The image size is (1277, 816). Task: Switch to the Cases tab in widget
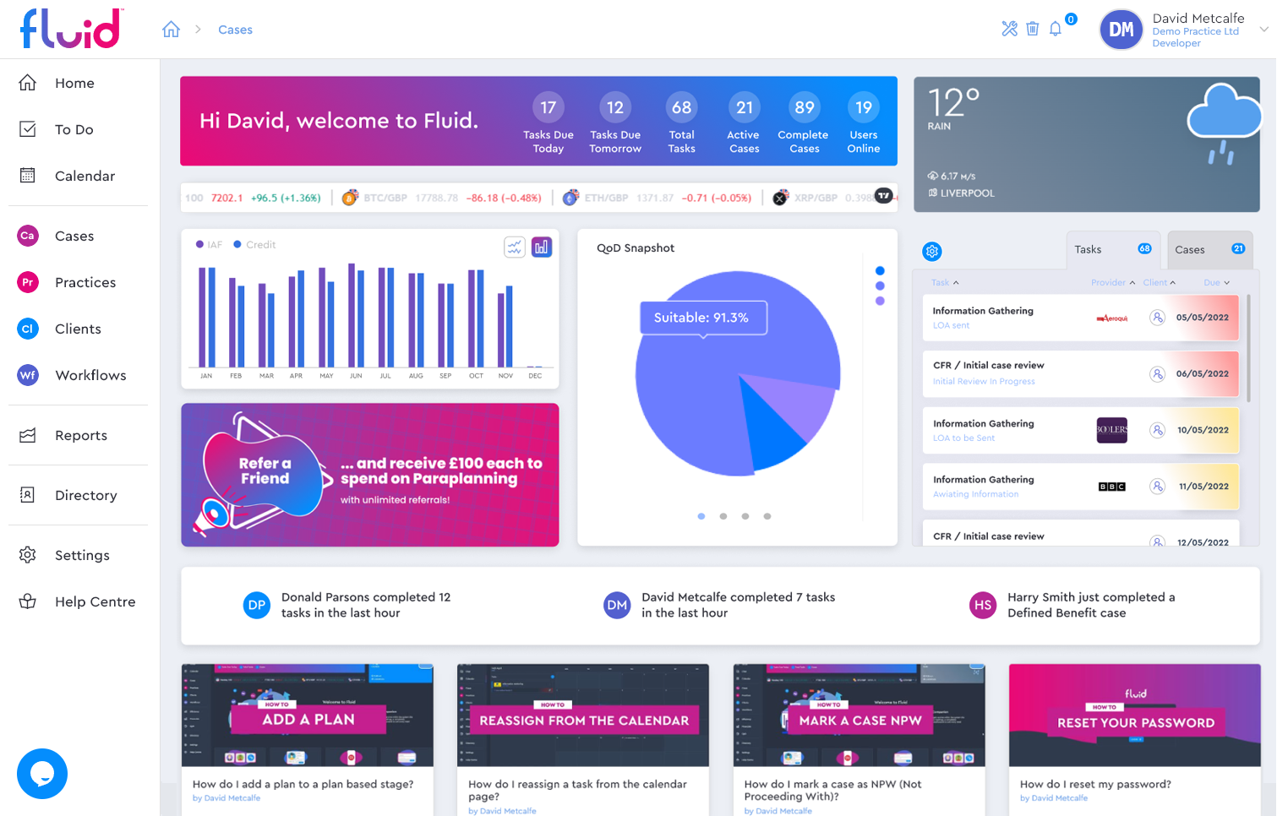click(x=1210, y=249)
